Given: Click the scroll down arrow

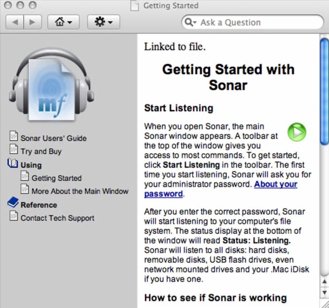Looking at the screenshot, I should 324,292.
